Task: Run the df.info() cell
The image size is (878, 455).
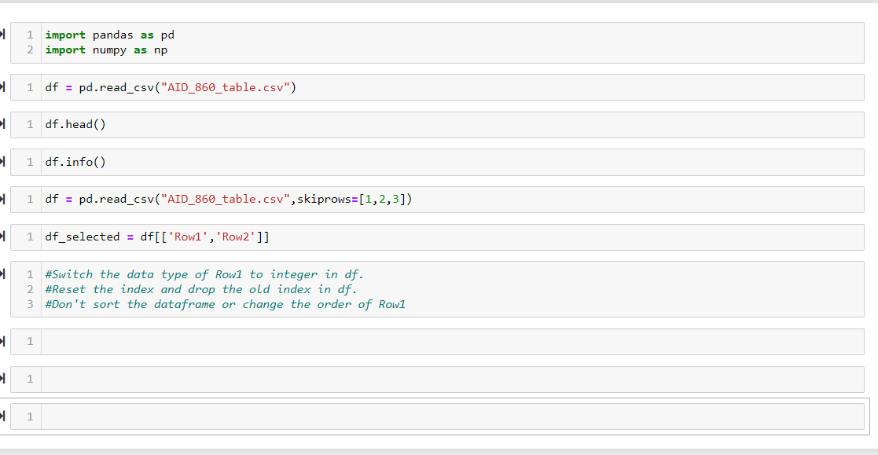Action: tap(3, 162)
